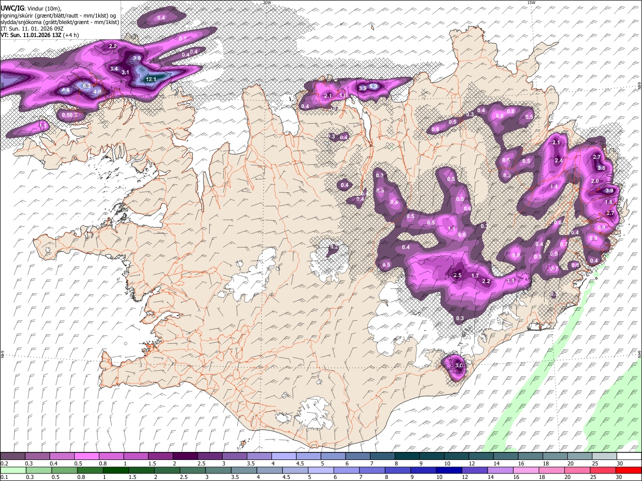642x481 pixels.
Task: Click the darkest purple 2–2.5 swatch in top legend
Action: [x=185, y=456]
